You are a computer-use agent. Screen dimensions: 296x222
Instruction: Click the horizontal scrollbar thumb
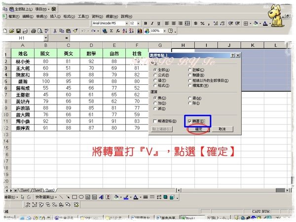click(x=280, y=190)
